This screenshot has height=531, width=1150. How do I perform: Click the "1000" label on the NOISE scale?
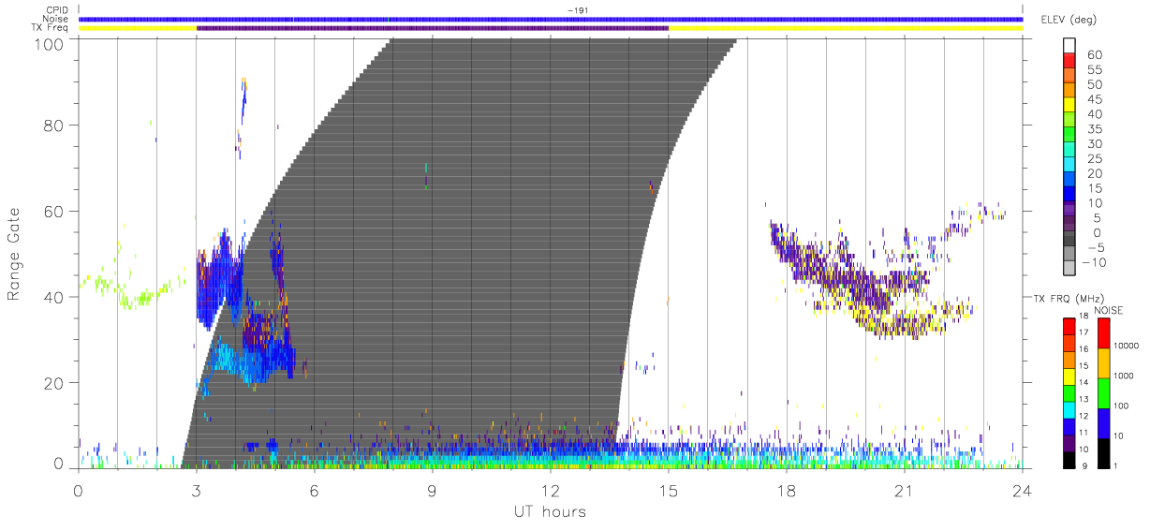pos(1126,375)
